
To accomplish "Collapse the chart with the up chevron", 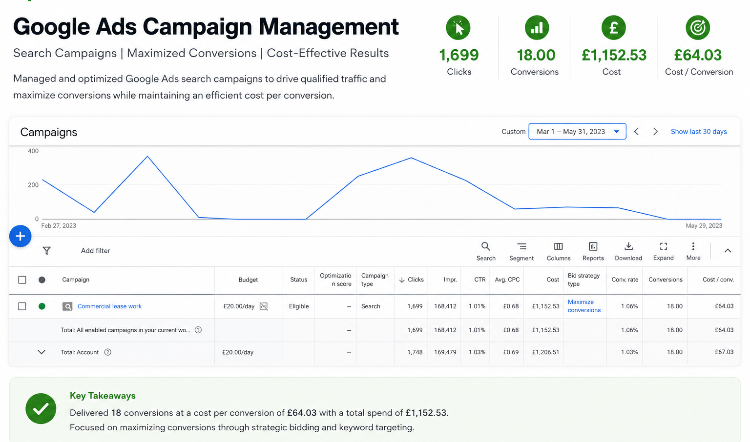I will 728,251.
